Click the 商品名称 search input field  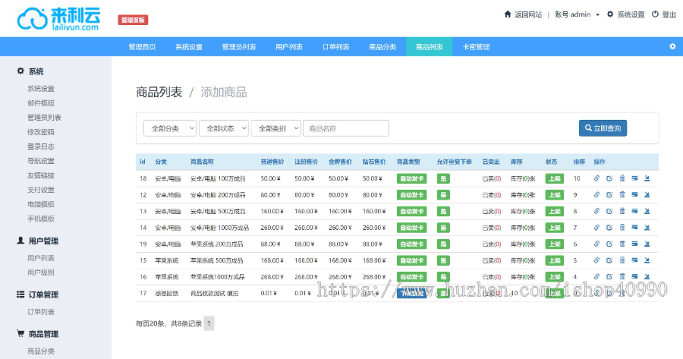coord(346,128)
